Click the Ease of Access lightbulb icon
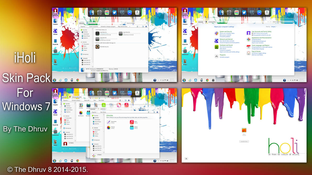This screenshot has width=312, height=175. [248, 53]
